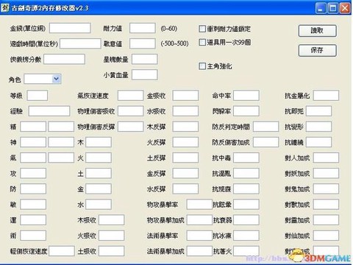Focus the 法術暴擊加成 input box
This screenshot has height=265, width=353.
pyautogui.click(x=199, y=251)
